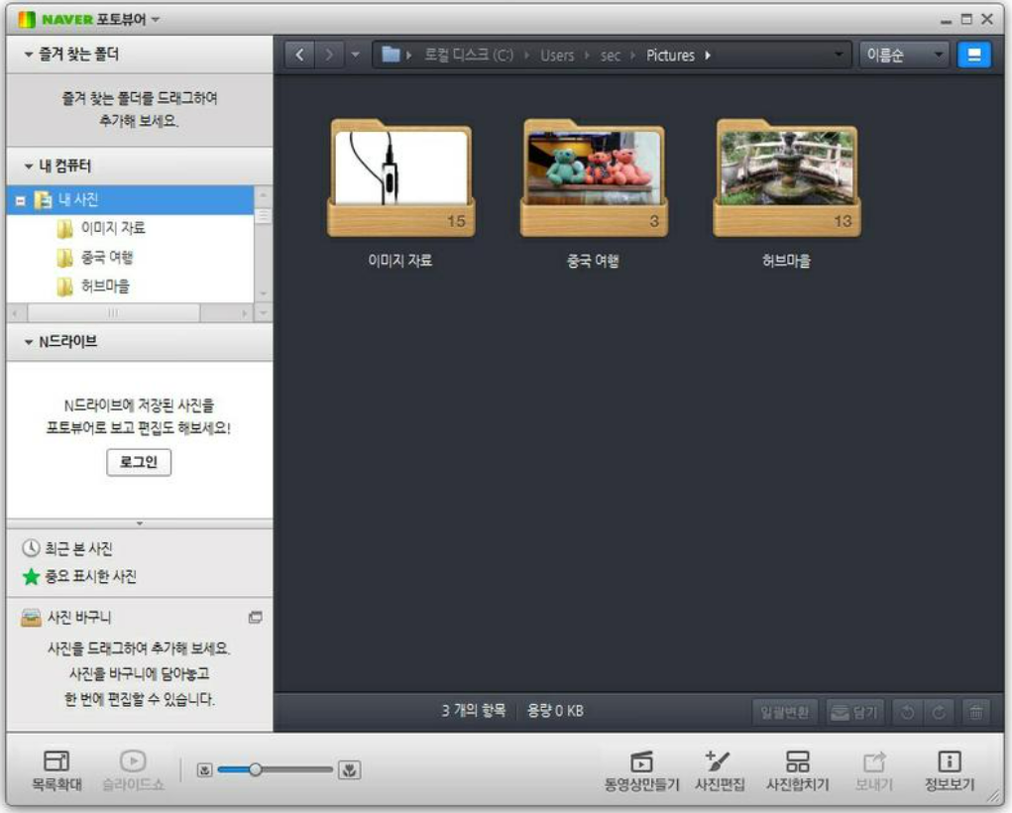Click the 보내기 button
Viewport: 1012px width, 813px height.
(x=874, y=771)
